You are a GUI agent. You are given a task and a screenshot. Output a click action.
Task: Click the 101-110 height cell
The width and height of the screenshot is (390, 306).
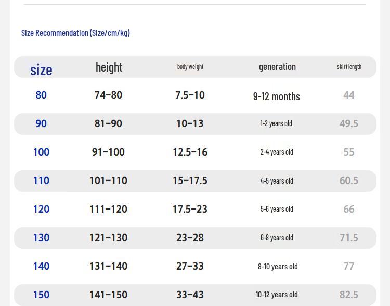pyautogui.click(x=109, y=180)
